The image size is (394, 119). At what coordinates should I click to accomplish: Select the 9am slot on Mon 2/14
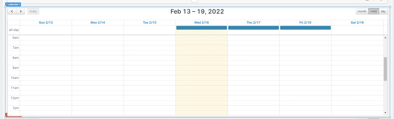pos(98,68)
